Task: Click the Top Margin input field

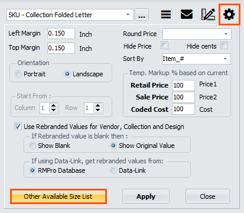Action: 61,48
